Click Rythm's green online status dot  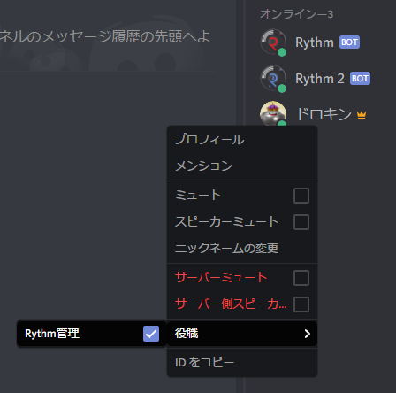tap(282, 52)
